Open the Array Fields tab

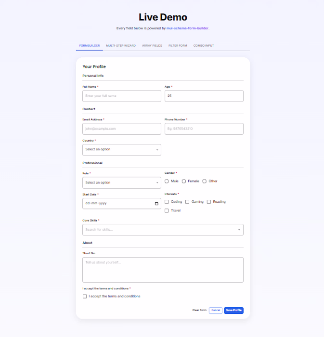pyautogui.click(x=152, y=46)
